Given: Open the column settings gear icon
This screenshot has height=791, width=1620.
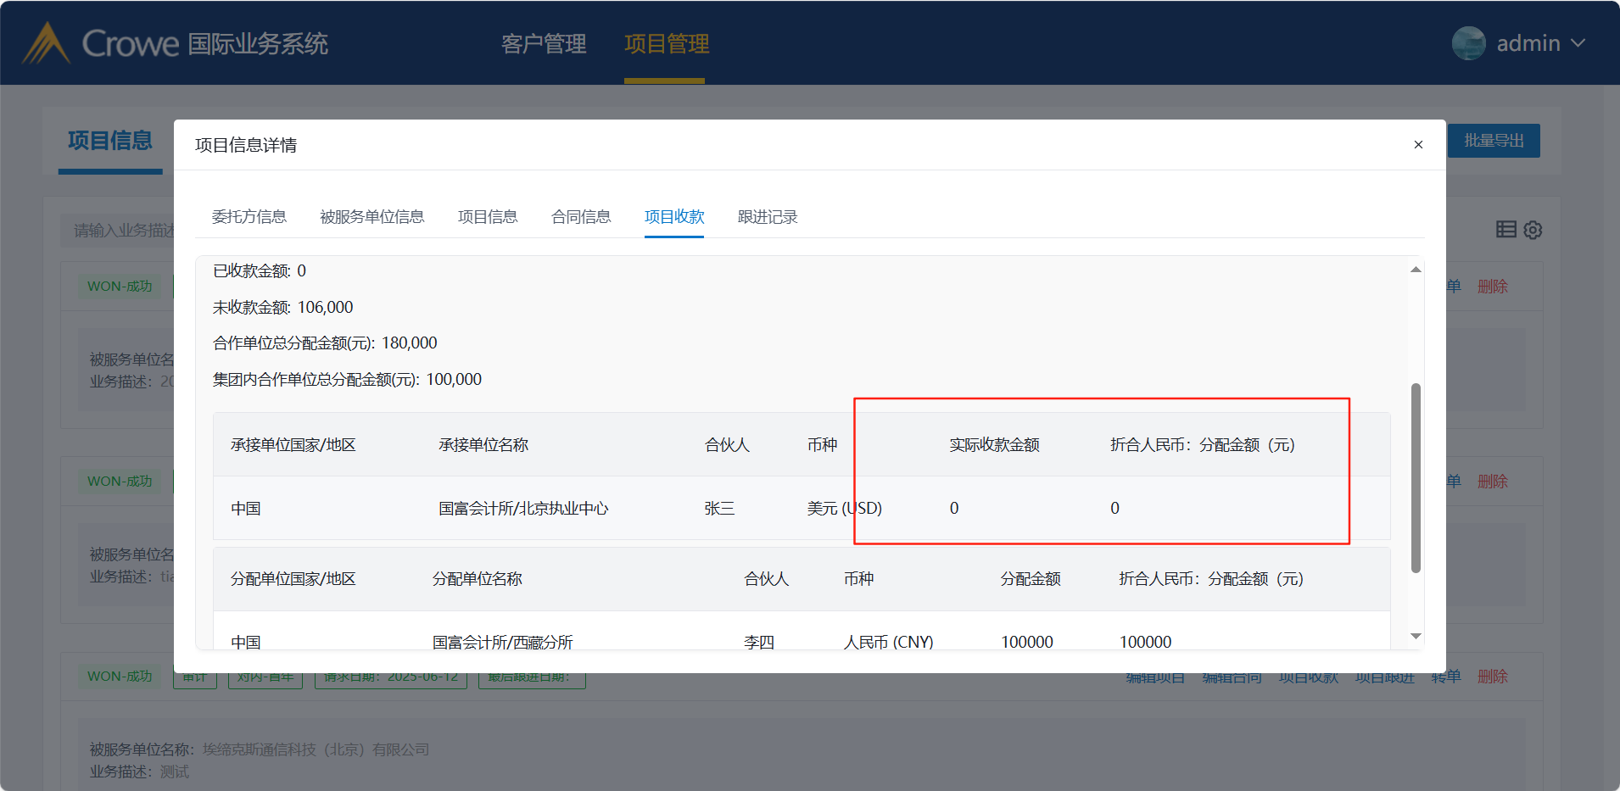Looking at the screenshot, I should point(1533,230).
